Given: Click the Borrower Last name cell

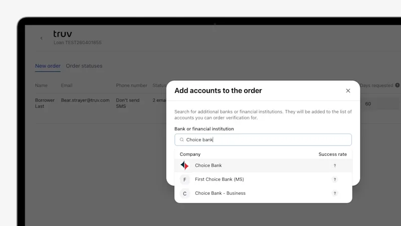Looking at the screenshot, I should pos(45,103).
